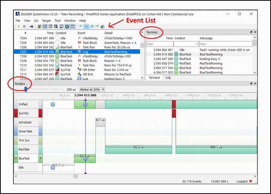Image resolution: width=271 pixels, height=194 pixels.
Task: Close the Terminal panel
Action: (255, 32)
